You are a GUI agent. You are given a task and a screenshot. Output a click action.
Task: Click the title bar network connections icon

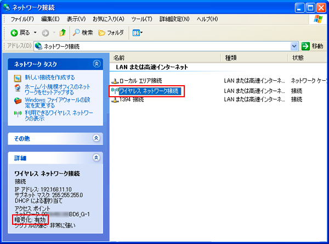click(x=7, y=7)
